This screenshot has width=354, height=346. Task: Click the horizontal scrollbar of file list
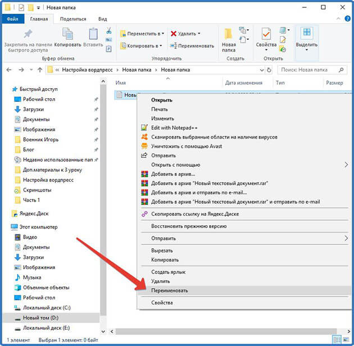click(226, 331)
